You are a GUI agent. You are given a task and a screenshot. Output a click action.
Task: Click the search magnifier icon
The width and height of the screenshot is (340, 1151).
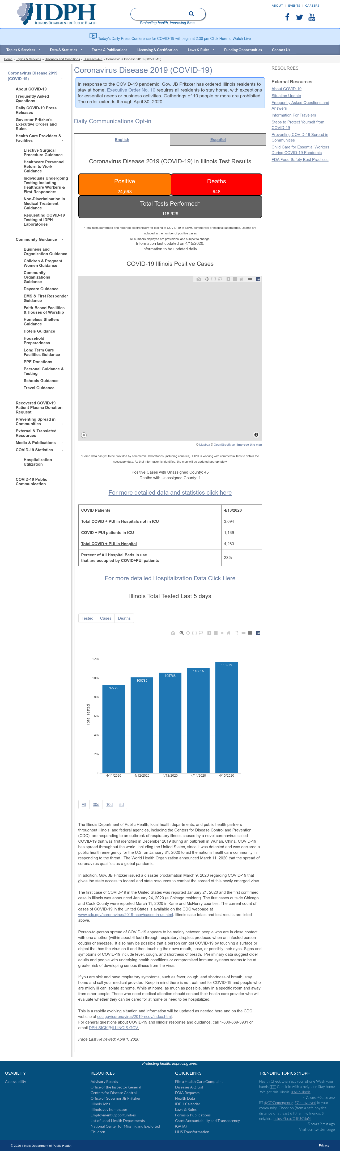[192, 14]
